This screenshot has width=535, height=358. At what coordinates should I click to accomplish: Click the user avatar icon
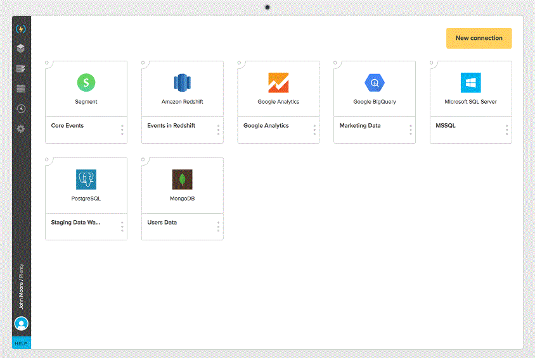22,324
